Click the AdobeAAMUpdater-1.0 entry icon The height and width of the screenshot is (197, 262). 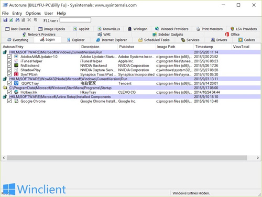click(16, 57)
